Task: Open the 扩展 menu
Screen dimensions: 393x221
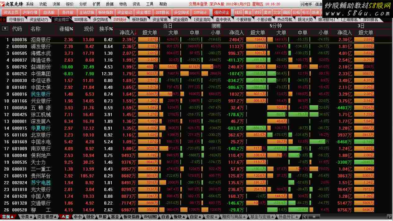Action: [x=97, y=4]
